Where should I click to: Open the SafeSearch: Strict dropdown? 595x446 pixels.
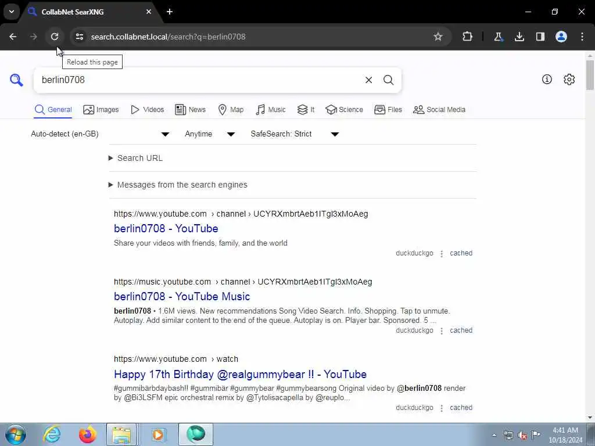pos(295,134)
